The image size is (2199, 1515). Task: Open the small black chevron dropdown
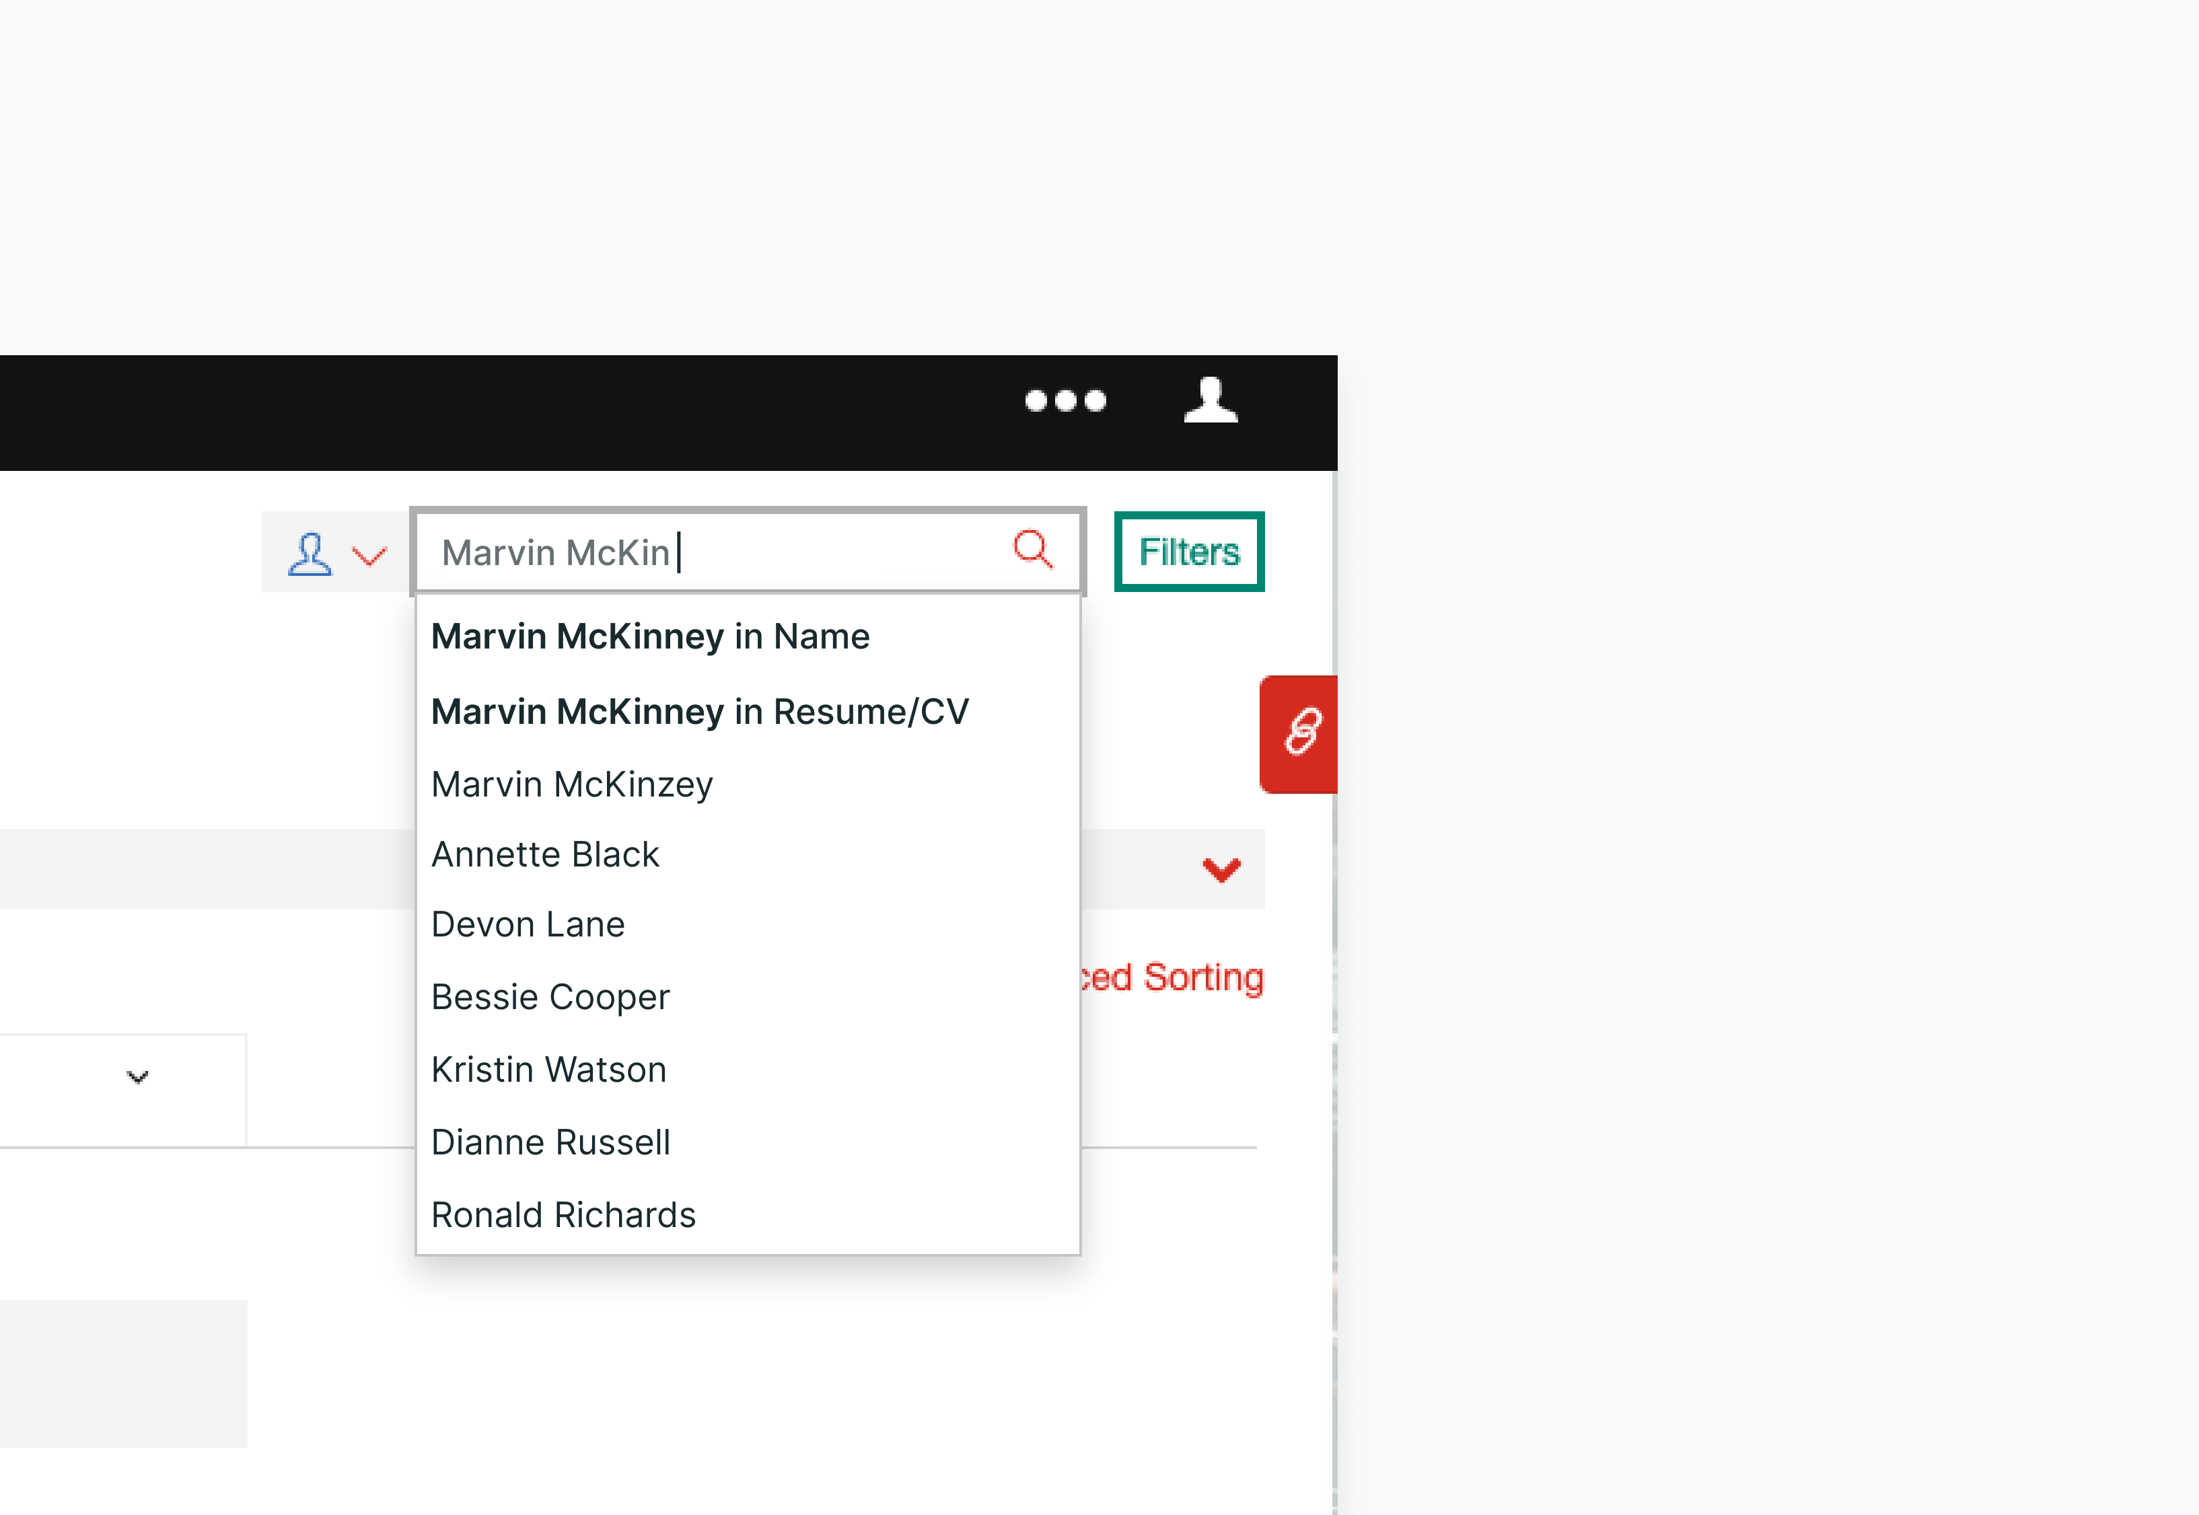coord(138,1078)
